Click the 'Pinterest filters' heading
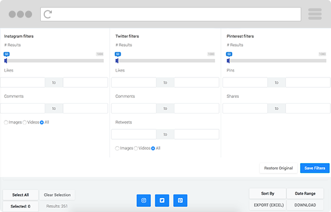331x212 pixels. [x=240, y=36]
